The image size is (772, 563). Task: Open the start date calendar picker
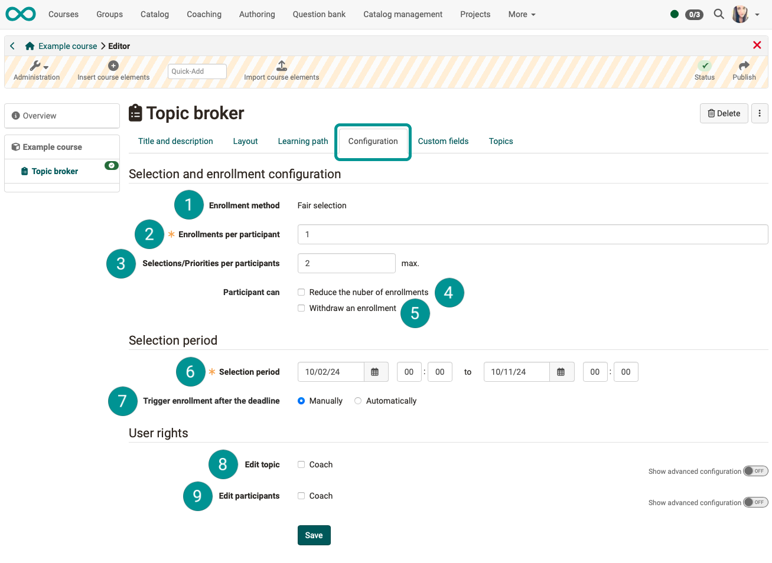pos(375,372)
